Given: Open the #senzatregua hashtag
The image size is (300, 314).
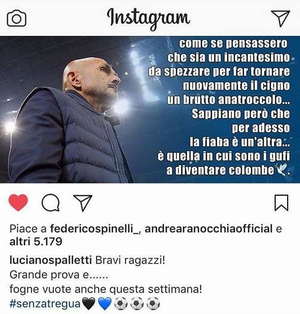Looking at the screenshot, I should click(45, 304).
